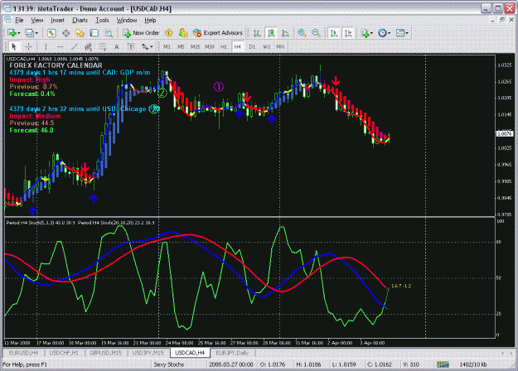The image size is (518, 371).
Task: Switch to EURUSD,H4 chart tab
Action: [x=23, y=353]
